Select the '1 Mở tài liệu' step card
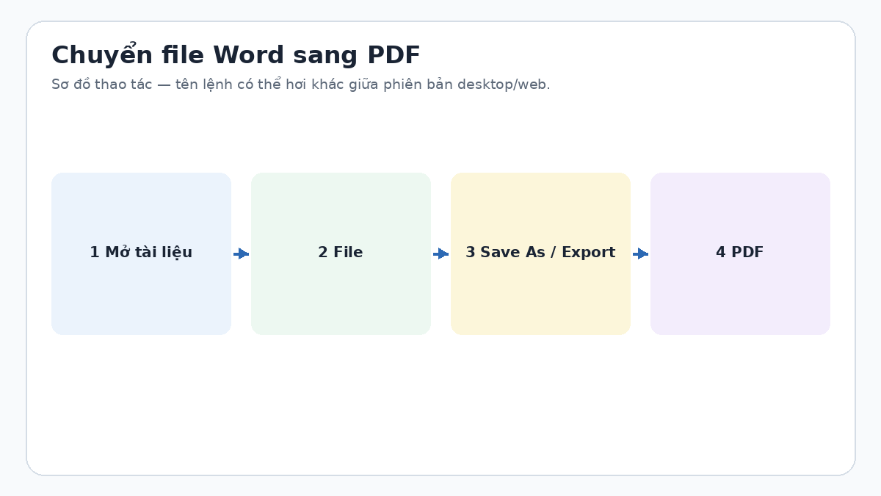Image resolution: width=881 pixels, height=496 pixels. (x=141, y=254)
